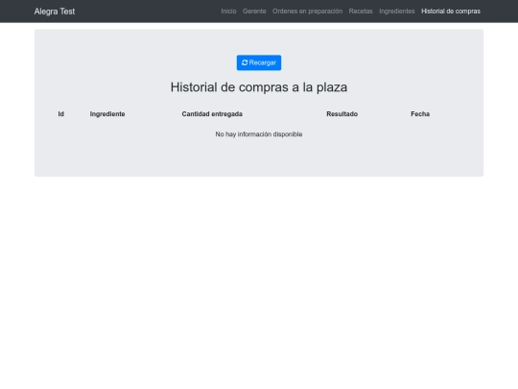Click the 'No hay información disponible' message
Viewport: 518px width, 389px height.
pos(259,134)
